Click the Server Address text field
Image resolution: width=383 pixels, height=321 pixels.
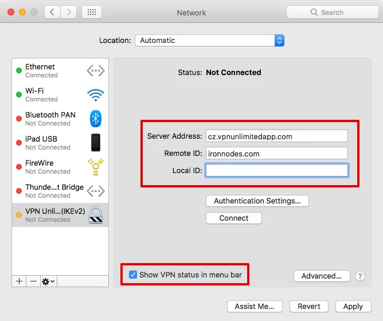pyautogui.click(x=276, y=136)
